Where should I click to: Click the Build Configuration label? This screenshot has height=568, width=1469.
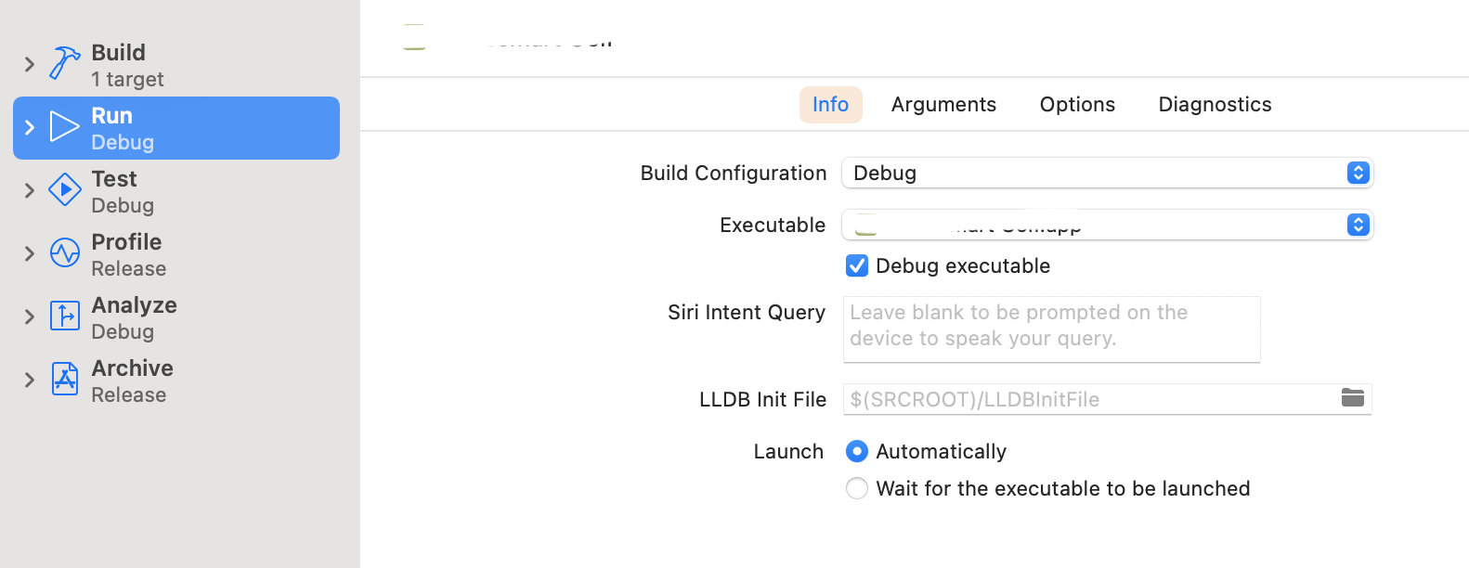pos(733,174)
